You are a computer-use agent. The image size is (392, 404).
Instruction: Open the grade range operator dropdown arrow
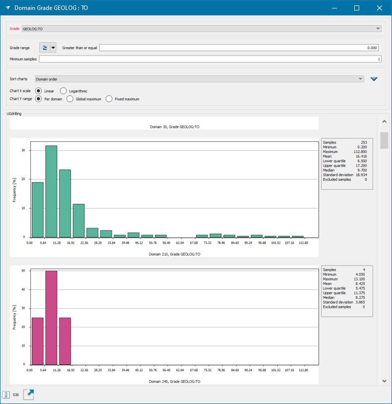tap(53, 48)
